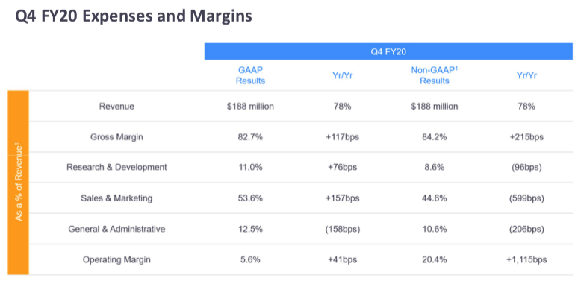Select the 20.4% Non-GAAP operating margin
The image size is (578, 284).
434,259
